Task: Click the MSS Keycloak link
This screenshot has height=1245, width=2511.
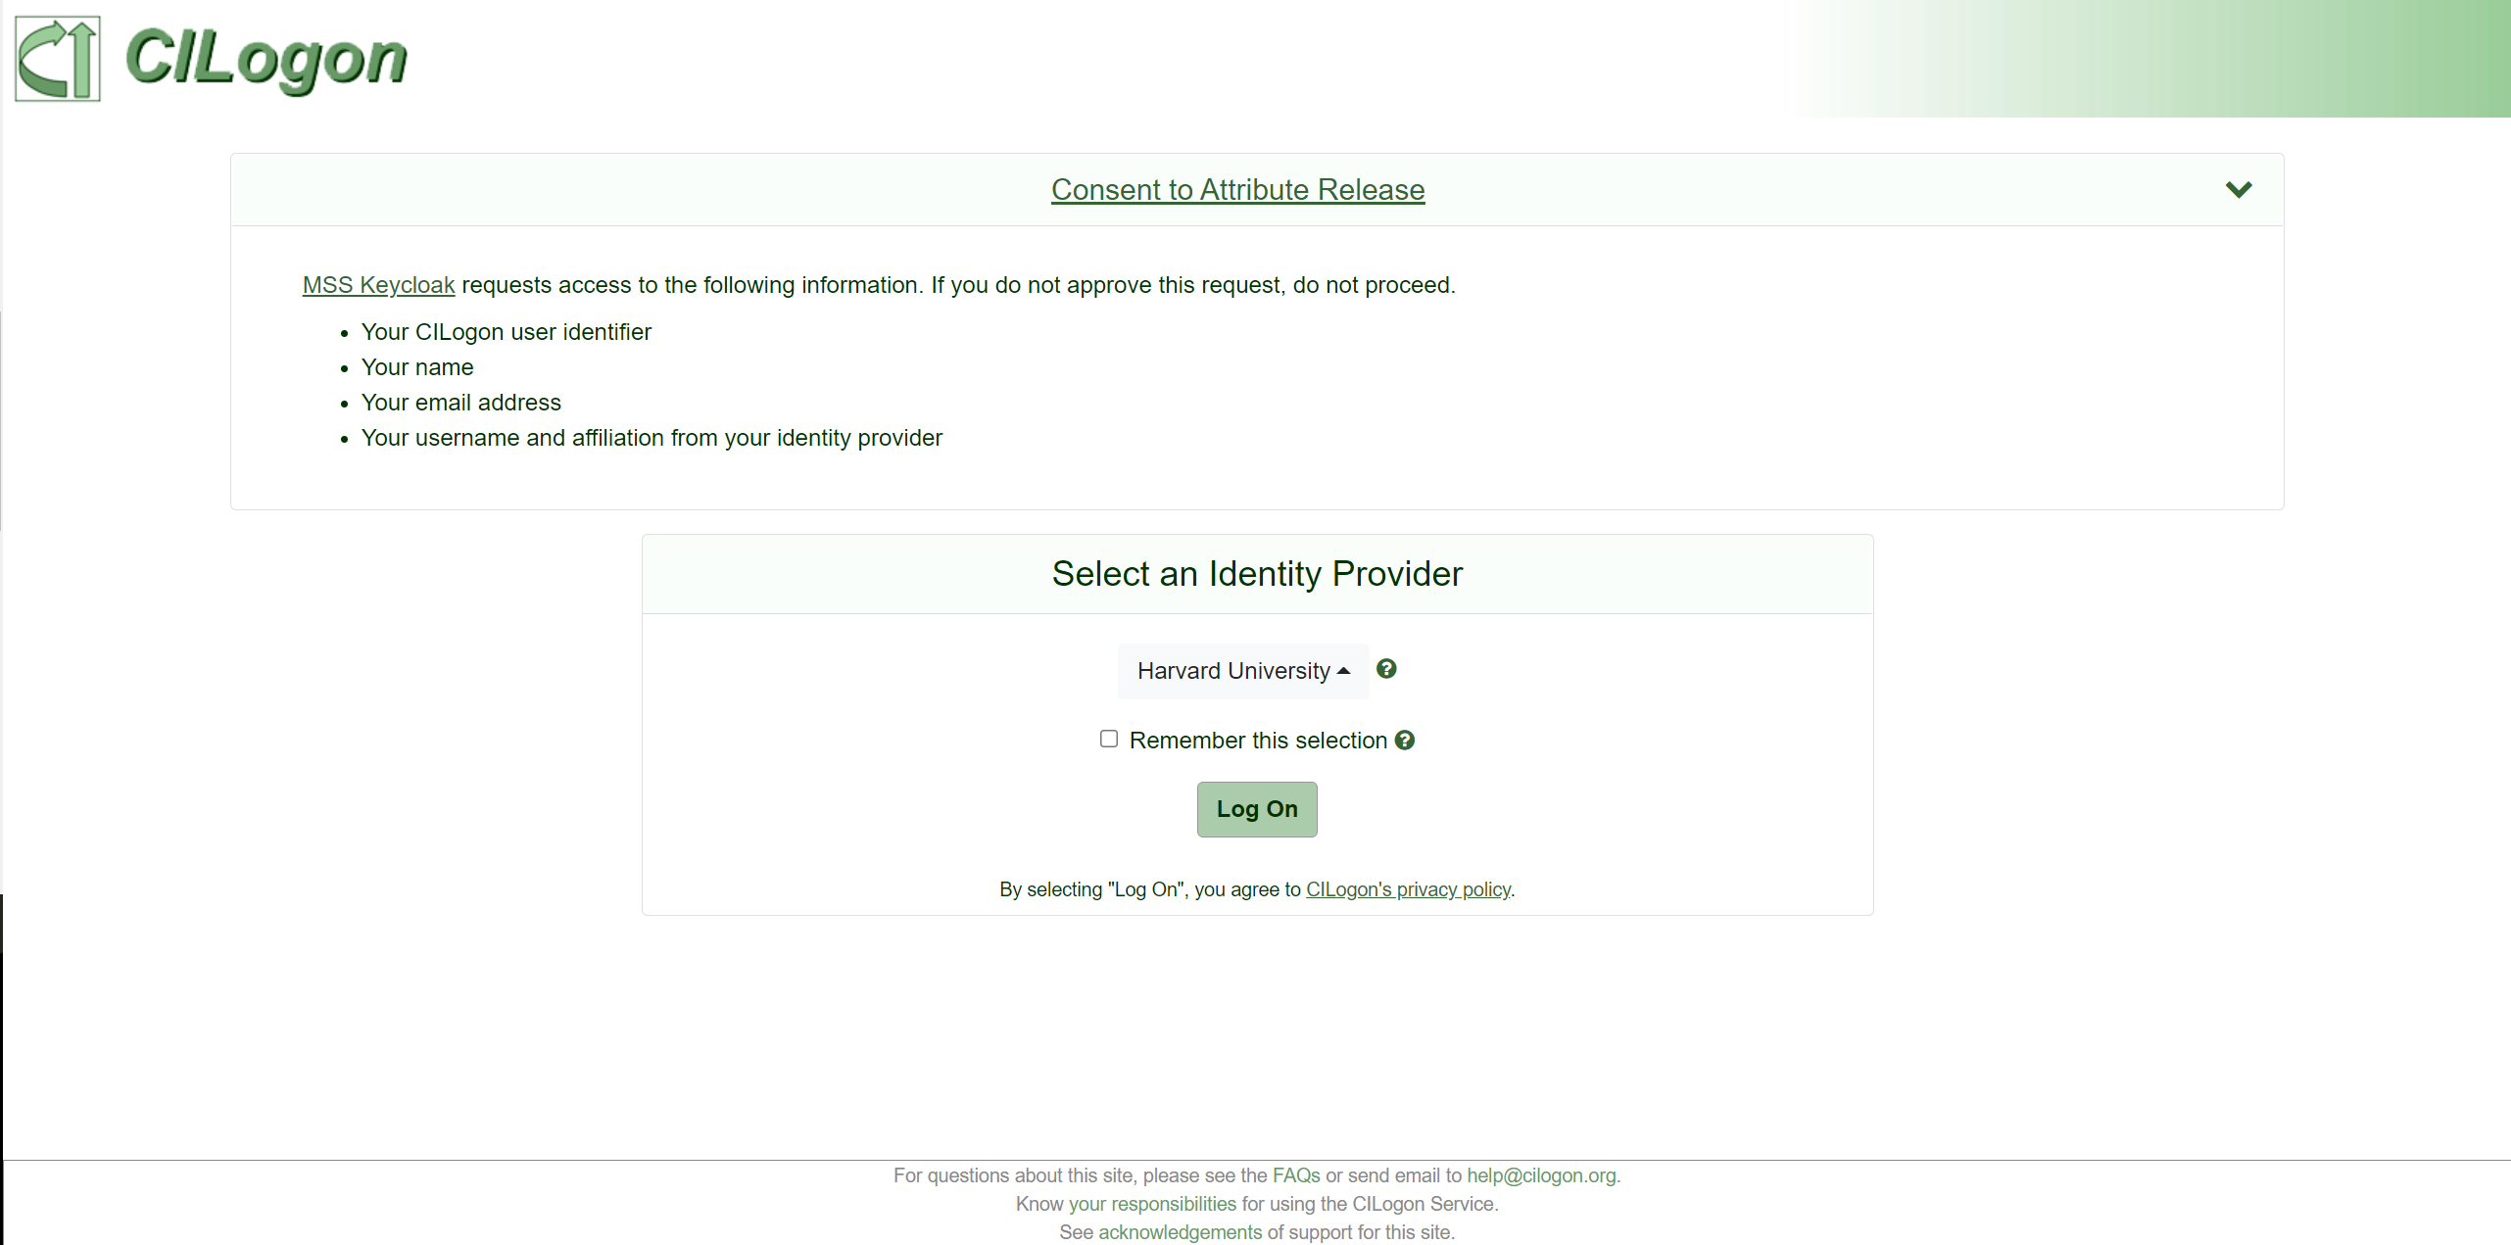Action: click(x=378, y=285)
